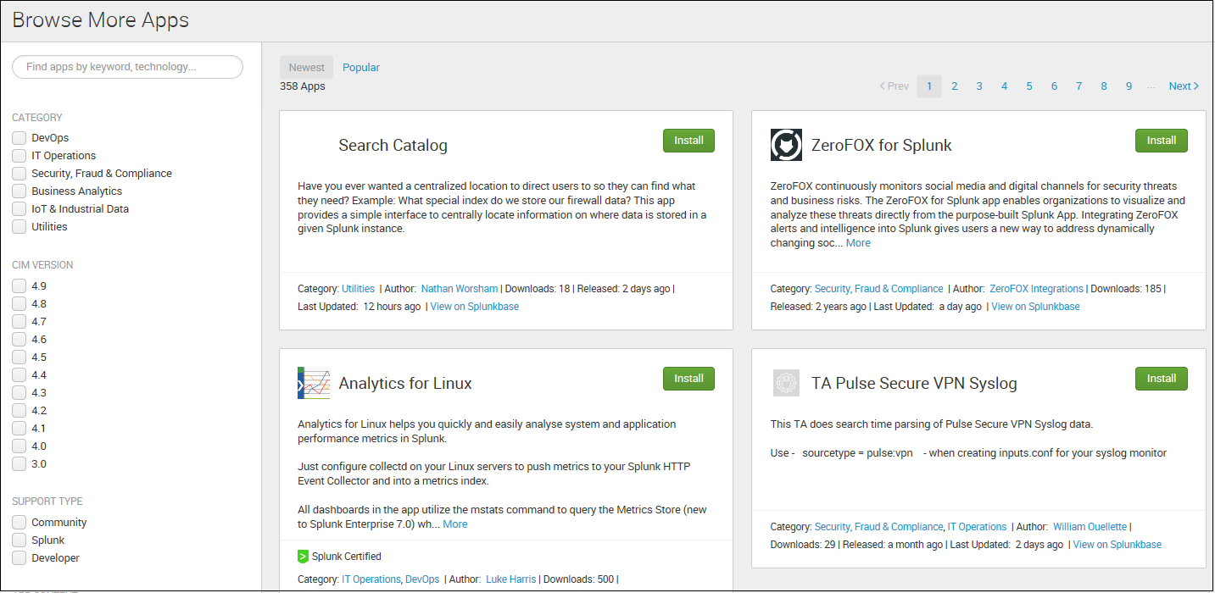The height and width of the screenshot is (593, 1215).
Task: Switch to the Newest tab
Action: 306,68
